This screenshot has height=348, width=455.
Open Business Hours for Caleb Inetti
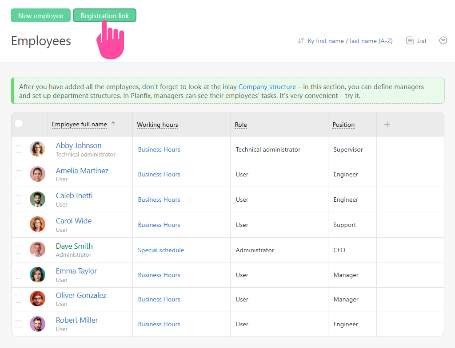pyautogui.click(x=159, y=199)
